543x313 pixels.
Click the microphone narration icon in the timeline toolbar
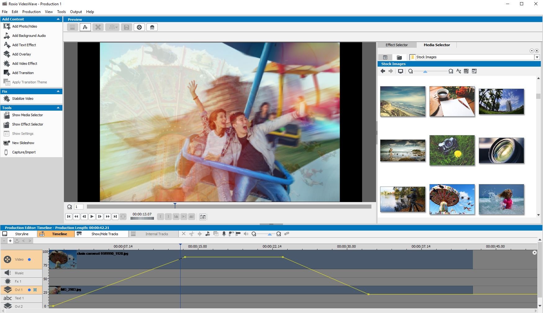[x=224, y=234]
